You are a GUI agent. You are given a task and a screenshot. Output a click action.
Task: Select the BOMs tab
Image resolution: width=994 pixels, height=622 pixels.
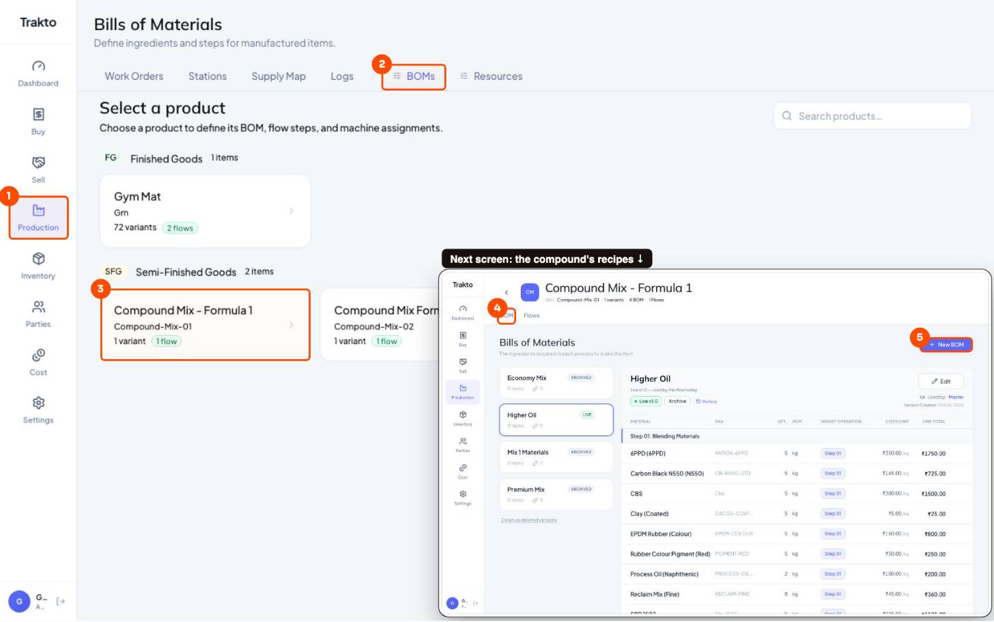414,76
